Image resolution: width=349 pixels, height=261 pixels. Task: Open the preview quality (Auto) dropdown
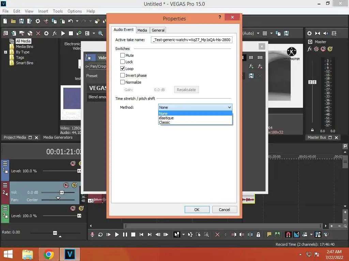(x=258, y=33)
